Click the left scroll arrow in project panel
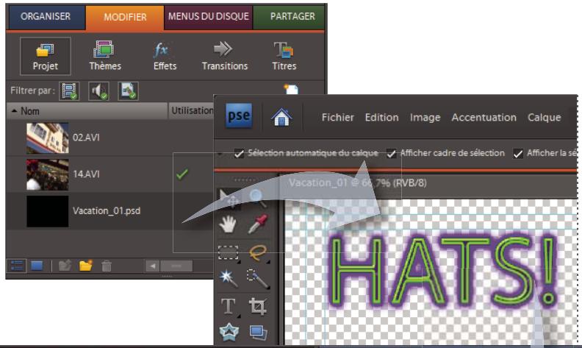This screenshot has width=582, height=348. [152, 266]
